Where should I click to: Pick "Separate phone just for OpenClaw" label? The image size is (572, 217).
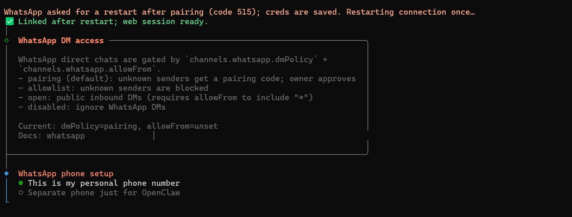click(x=104, y=193)
